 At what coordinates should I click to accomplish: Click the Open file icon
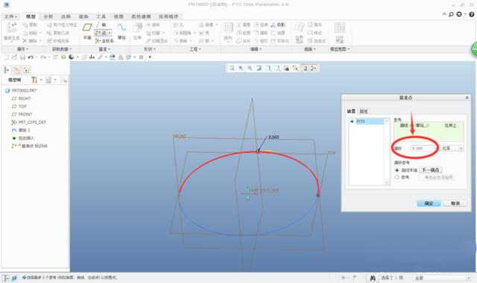pyautogui.click(x=14, y=57)
